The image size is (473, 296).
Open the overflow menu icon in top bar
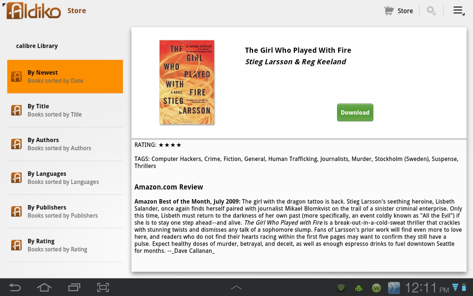pyautogui.click(x=459, y=11)
